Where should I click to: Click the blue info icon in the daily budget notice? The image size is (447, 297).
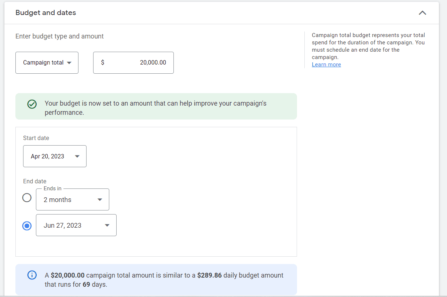point(32,275)
